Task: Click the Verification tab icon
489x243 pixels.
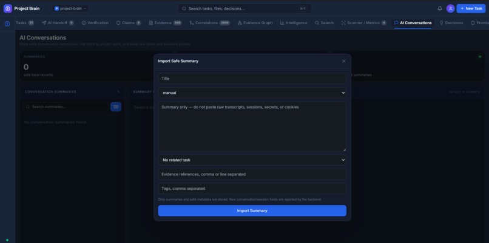Action: click(x=84, y=23)
